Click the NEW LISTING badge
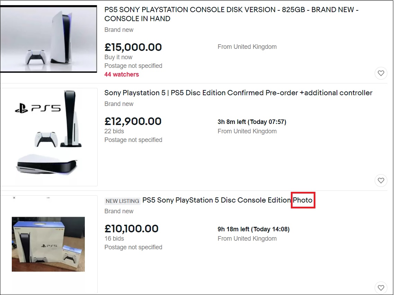The width and height of the screenshot is (394, 295). 122,201
